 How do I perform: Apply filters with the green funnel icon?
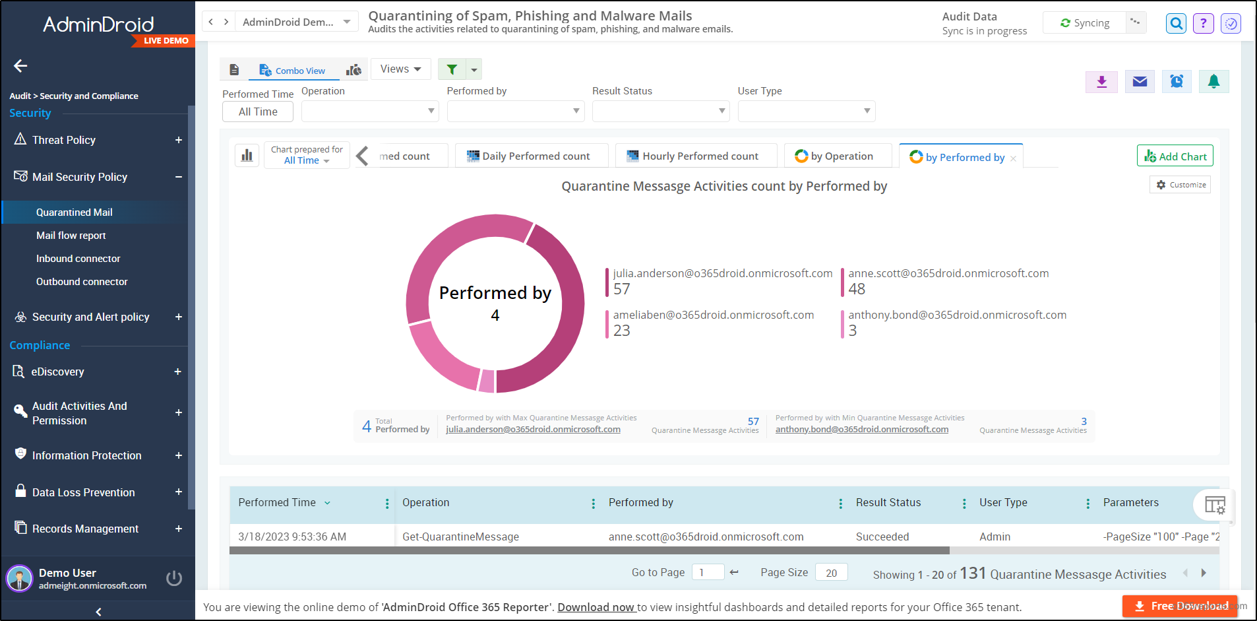point(452,69)
